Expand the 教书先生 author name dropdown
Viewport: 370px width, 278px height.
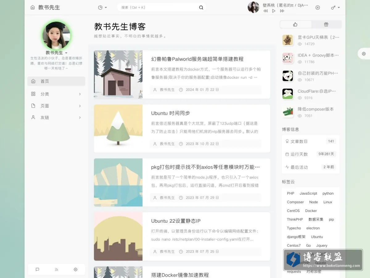(x=56, y=53)
